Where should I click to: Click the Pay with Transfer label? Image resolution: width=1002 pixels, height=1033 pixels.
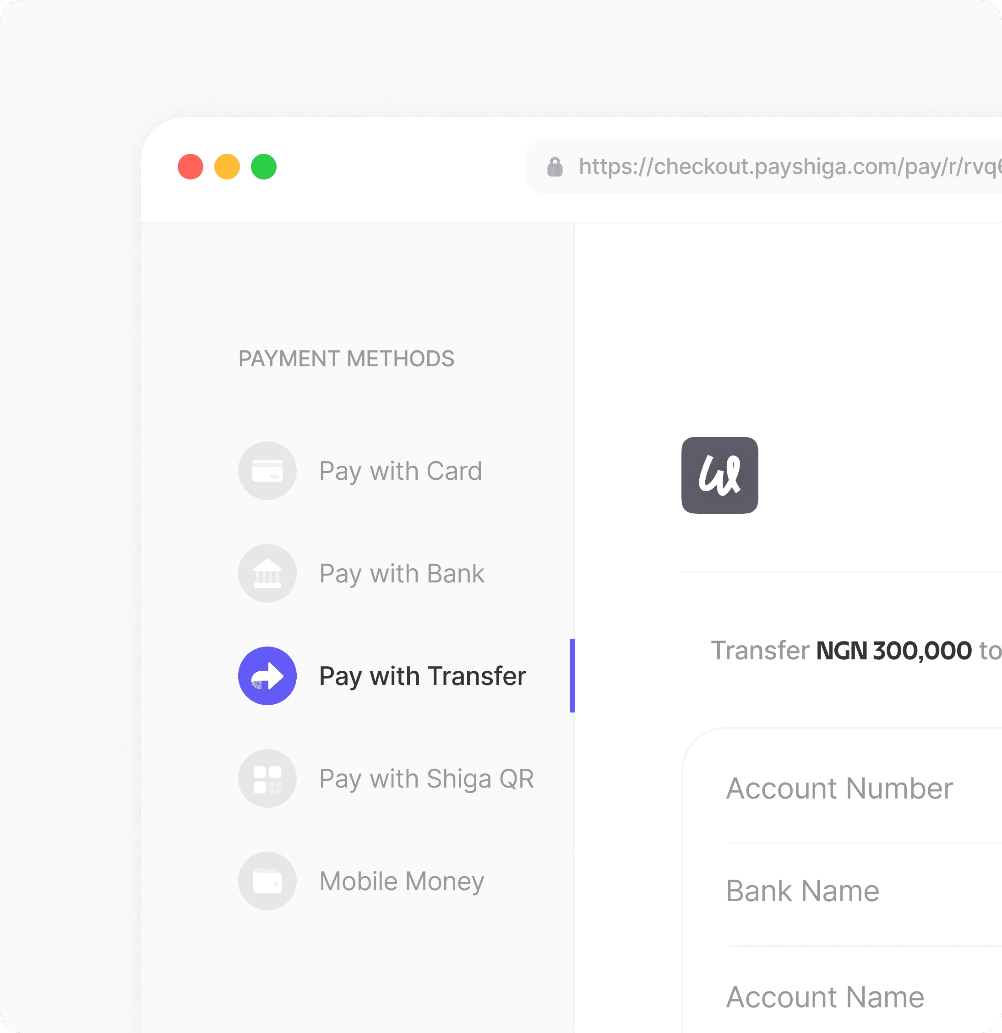point(422,676)
